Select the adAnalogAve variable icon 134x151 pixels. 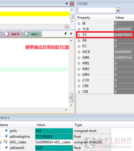point(6,136)
